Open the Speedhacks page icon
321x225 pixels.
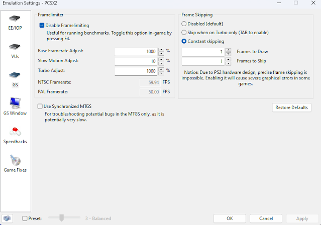15,132
